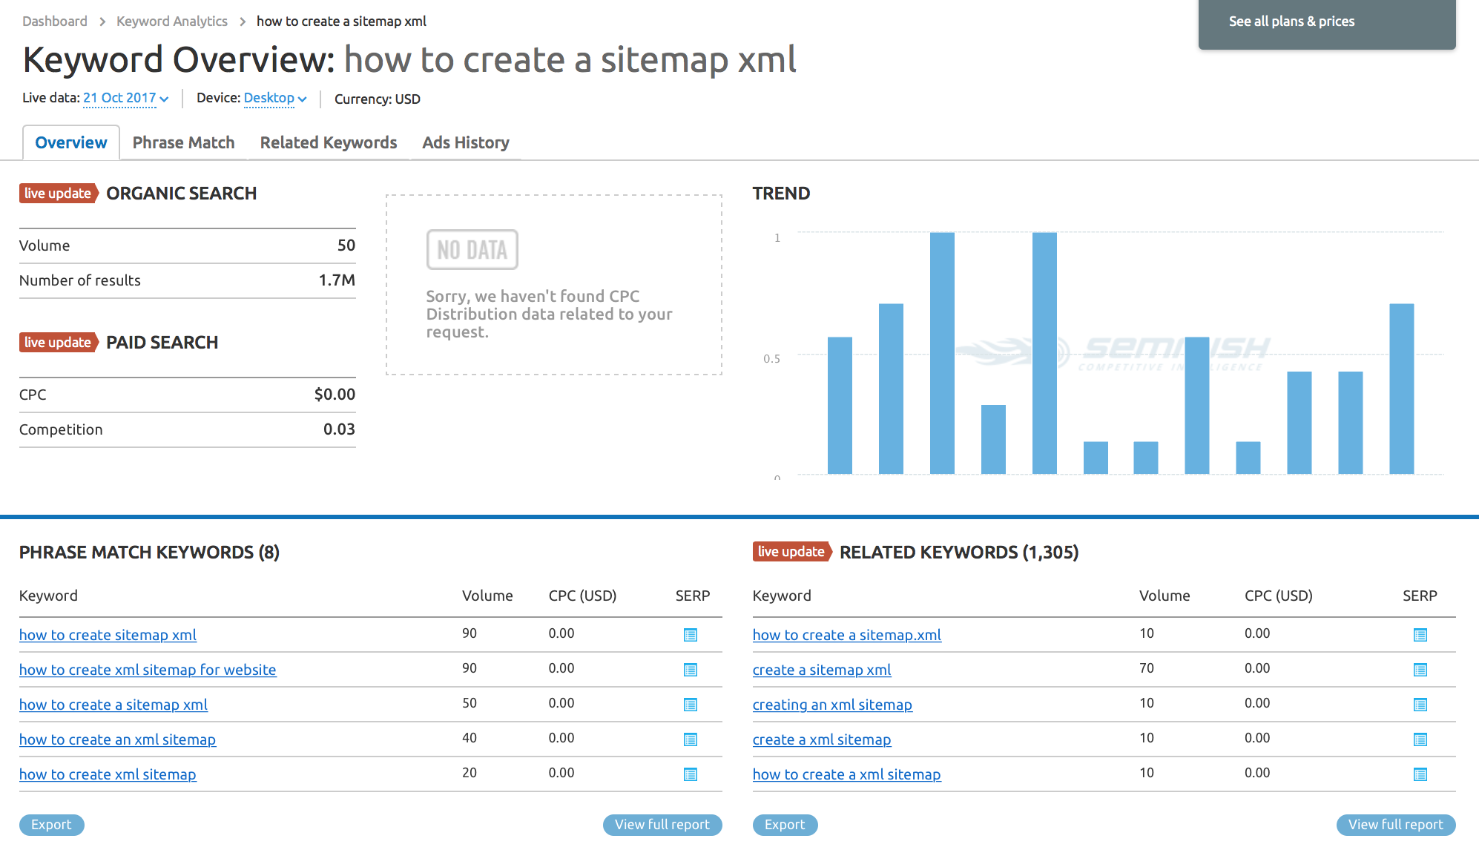This screenshot has height=847, width=1479.
Task: Open SERP icon for 'how to create xml sitemap for website'
Action: [690, 670]
